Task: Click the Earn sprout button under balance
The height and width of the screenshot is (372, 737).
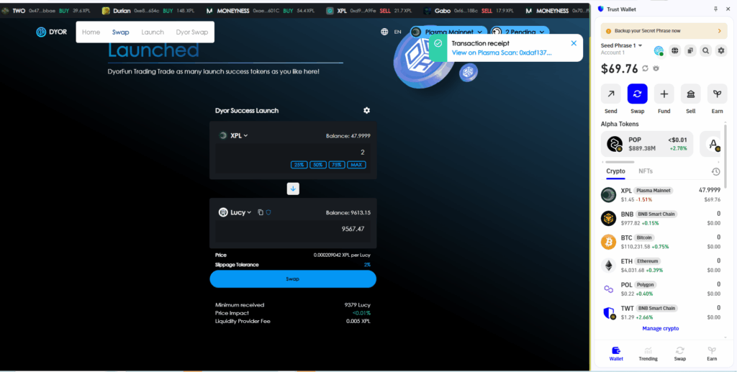Action: pos(718,94)
